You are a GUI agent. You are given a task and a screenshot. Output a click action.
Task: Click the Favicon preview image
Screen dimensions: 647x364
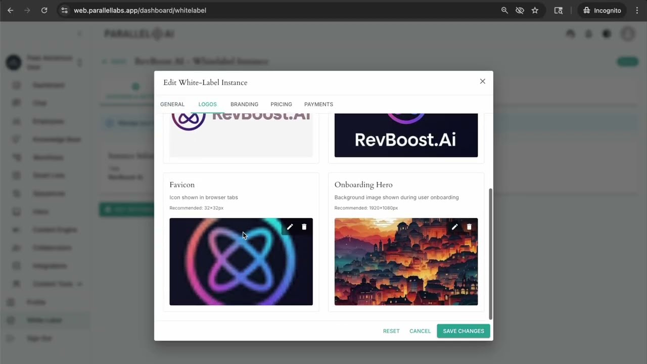[241, 262]
